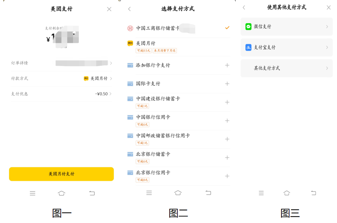This screenshot has height=223, width=337.
Task: Tap the 订单详情 label
Action: tap(19, 63)
